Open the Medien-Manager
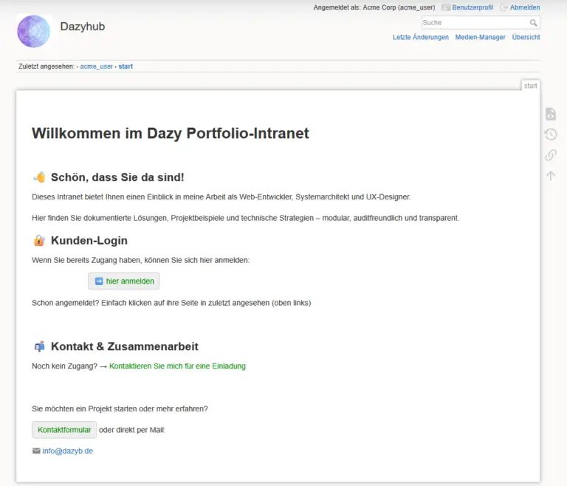 (480, 37)
